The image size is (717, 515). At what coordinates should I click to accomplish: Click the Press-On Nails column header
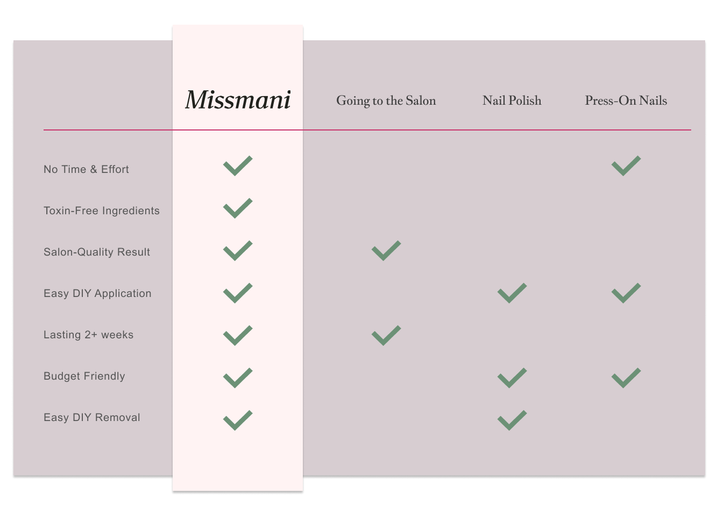coord(626,100)
